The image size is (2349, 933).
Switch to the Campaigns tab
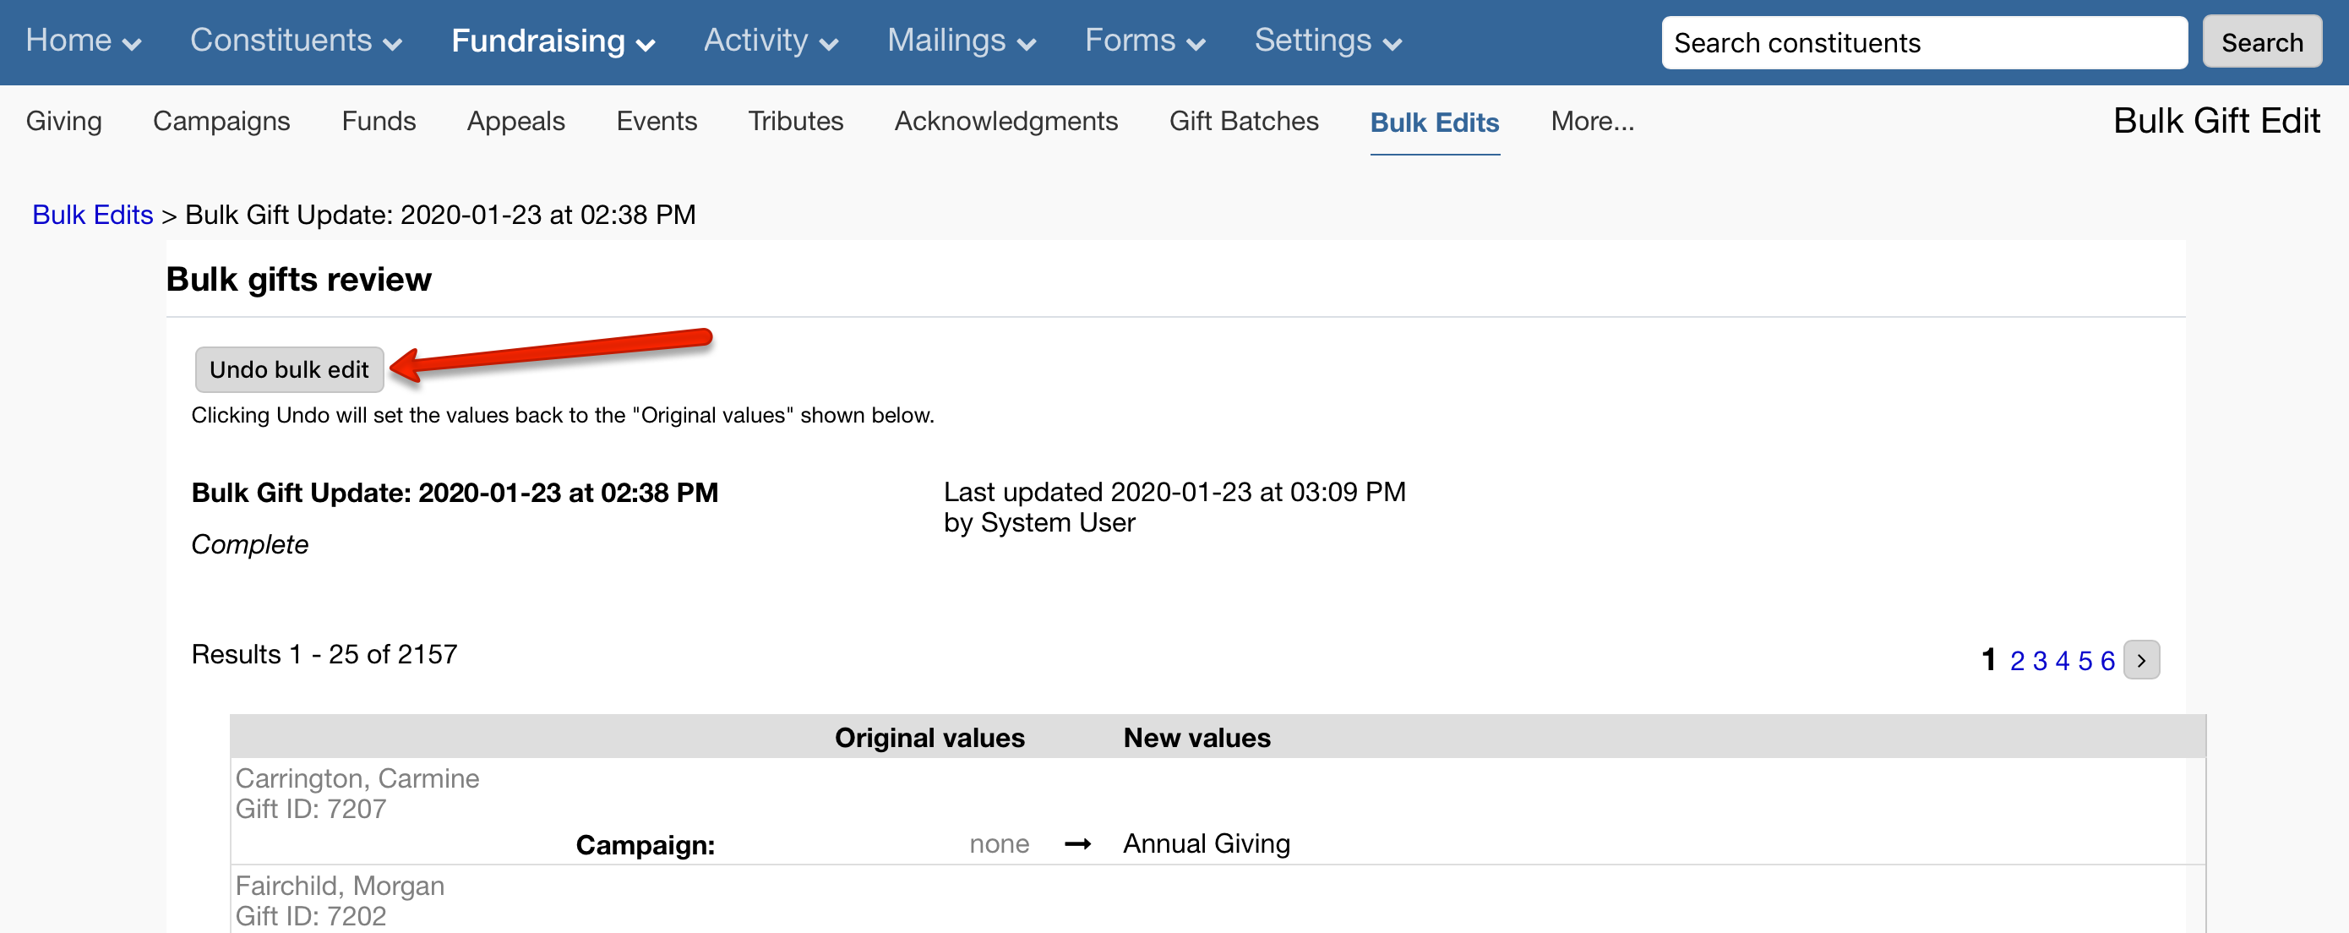pyautogui.click(x=221, y=122)
